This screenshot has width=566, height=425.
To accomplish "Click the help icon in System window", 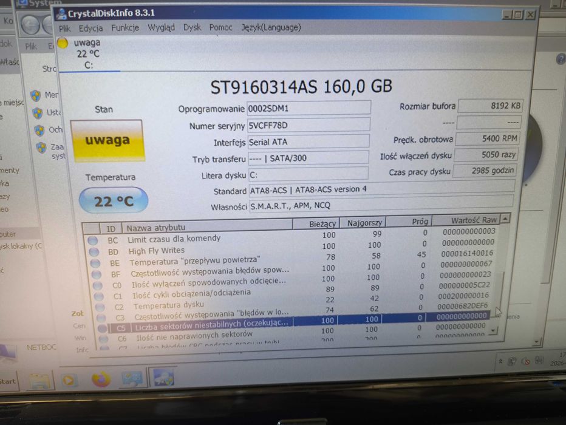I will (561, 59).
